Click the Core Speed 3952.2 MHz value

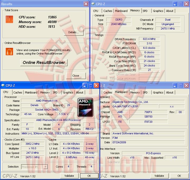click(32, 144)
